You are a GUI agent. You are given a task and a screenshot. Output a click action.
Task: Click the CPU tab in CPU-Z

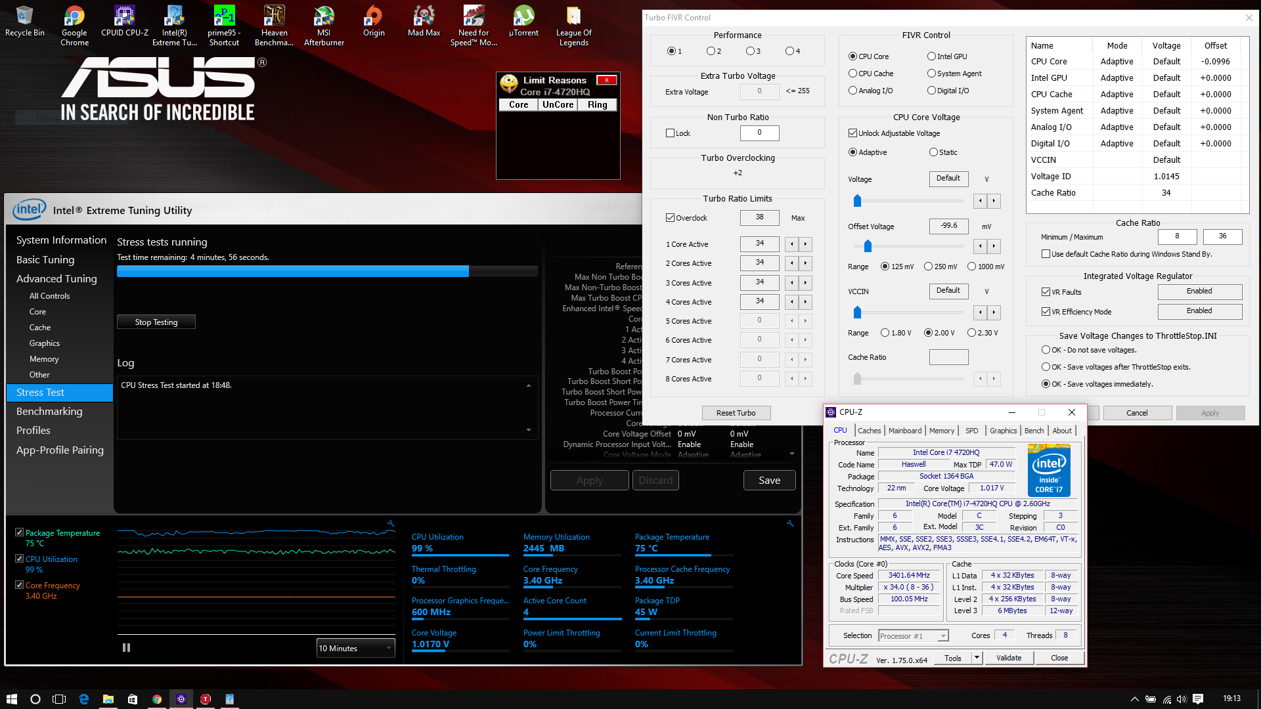[x=841, y=430]
